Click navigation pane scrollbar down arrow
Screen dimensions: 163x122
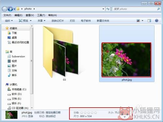32,108
